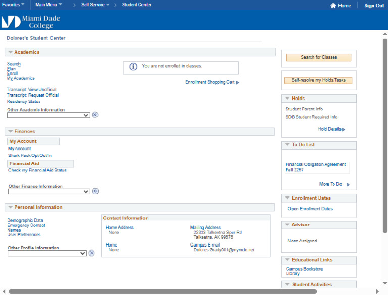
Task: Open User Preferences link
Action: (24, 234)
